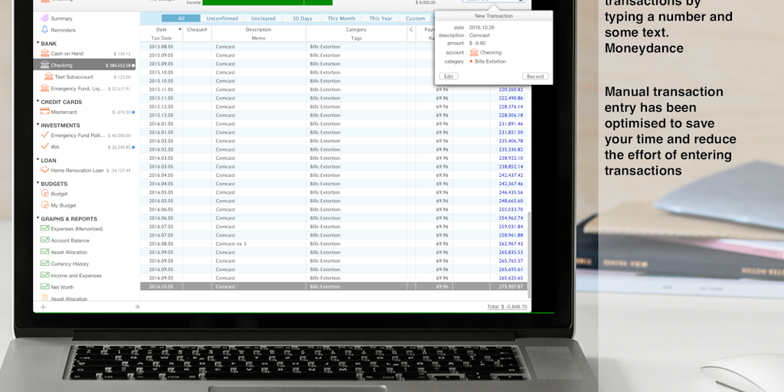Click the balance value 265,625.65

click(511, 278)
